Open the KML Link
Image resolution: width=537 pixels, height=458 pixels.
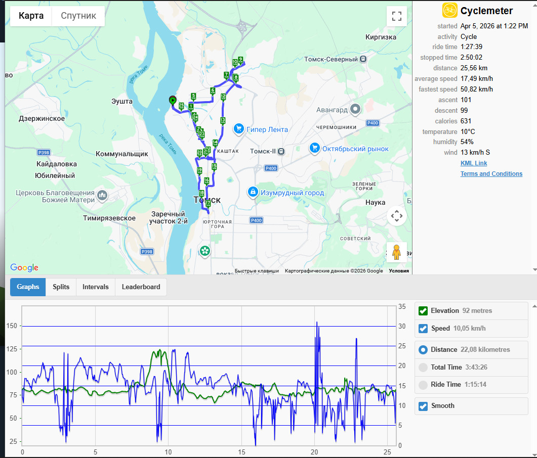(x=474, y=163)
